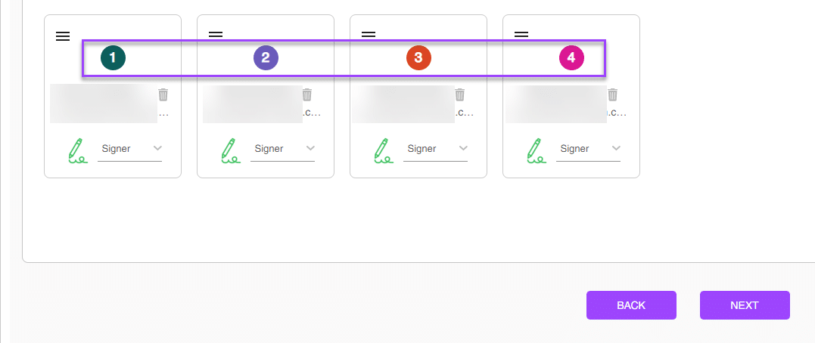Click the green signature pen icon in card 1
This screenshot has height=343, width=815.
(77, 150)
